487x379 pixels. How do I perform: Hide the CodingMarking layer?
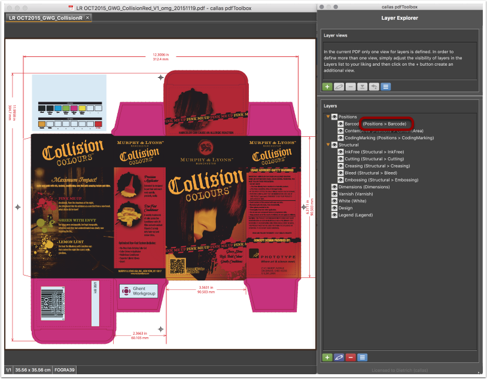(340, 138)
